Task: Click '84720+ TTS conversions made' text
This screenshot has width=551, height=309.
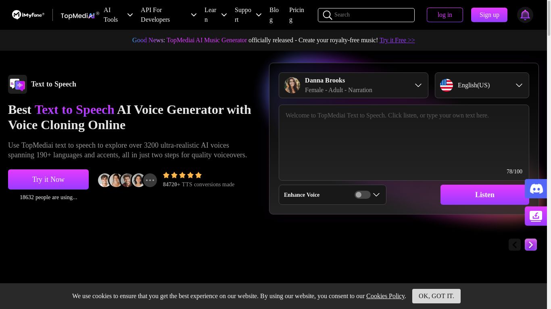Action: coord(198,184)
